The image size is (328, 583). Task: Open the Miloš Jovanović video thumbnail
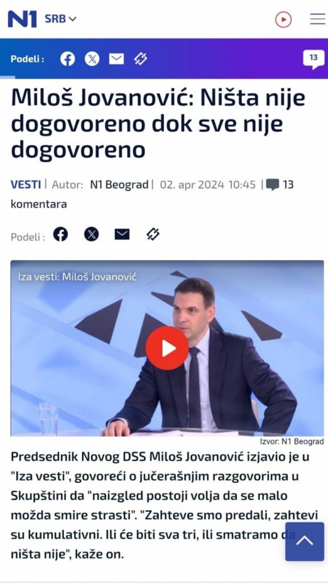point(167,348)
